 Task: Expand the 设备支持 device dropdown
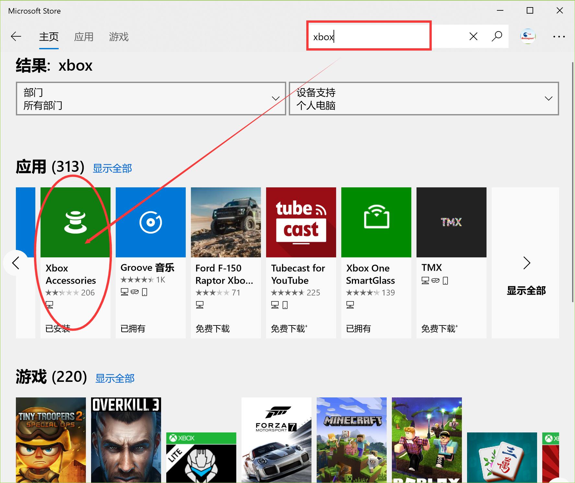(x=424, y=99)
